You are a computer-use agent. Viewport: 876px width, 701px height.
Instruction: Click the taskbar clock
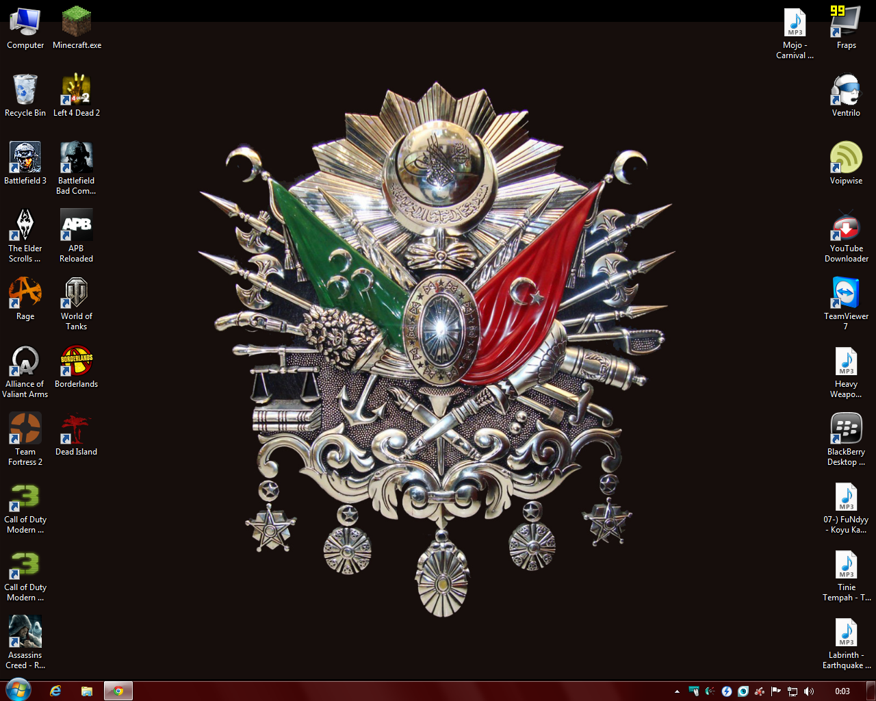pyautogui.click(x=842, y=691)
